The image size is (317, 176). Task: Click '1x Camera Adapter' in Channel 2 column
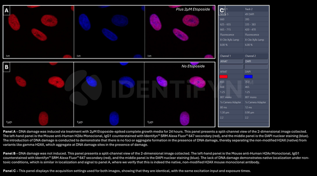click(256, 102)
